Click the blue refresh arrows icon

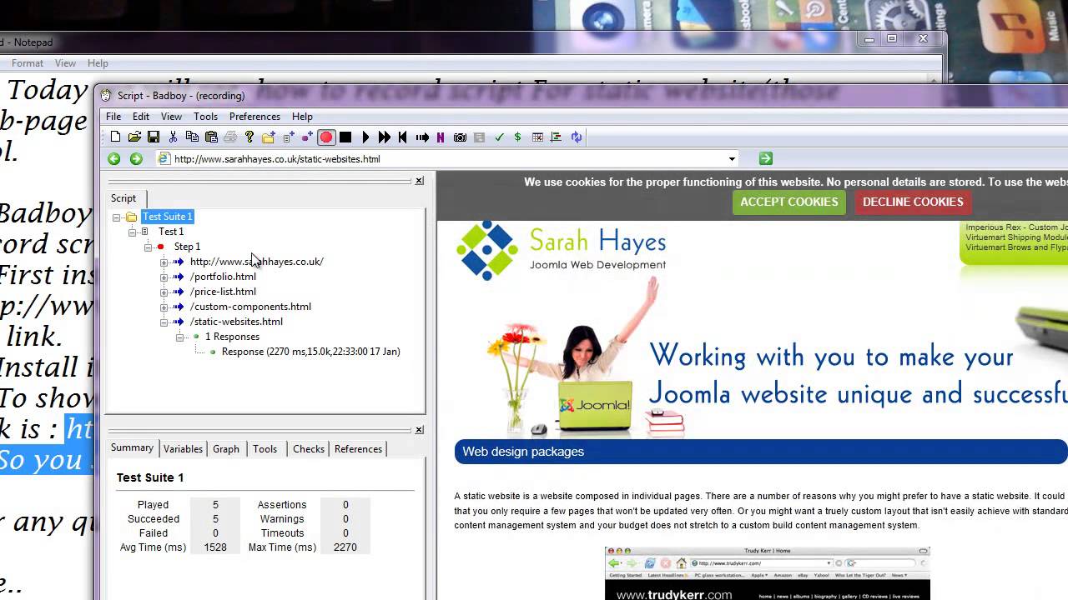577,137
